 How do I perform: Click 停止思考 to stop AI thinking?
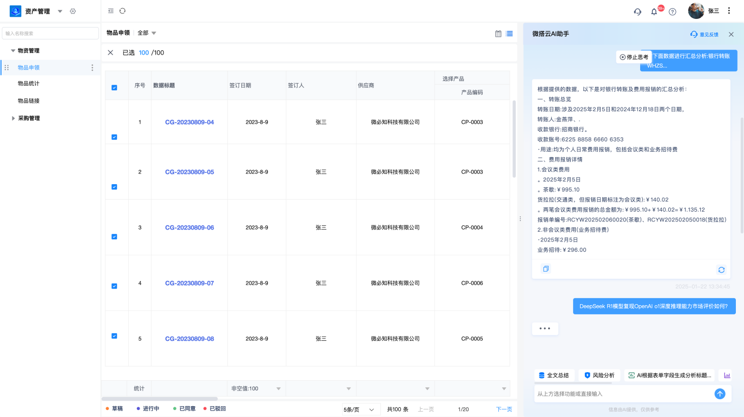coord(633,56)
